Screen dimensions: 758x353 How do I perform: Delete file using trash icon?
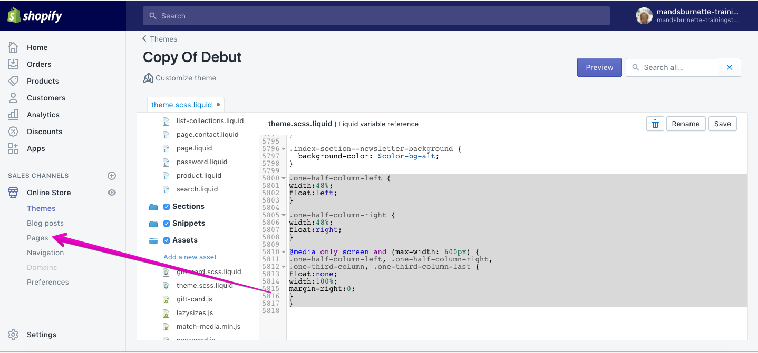pos(655,124)
